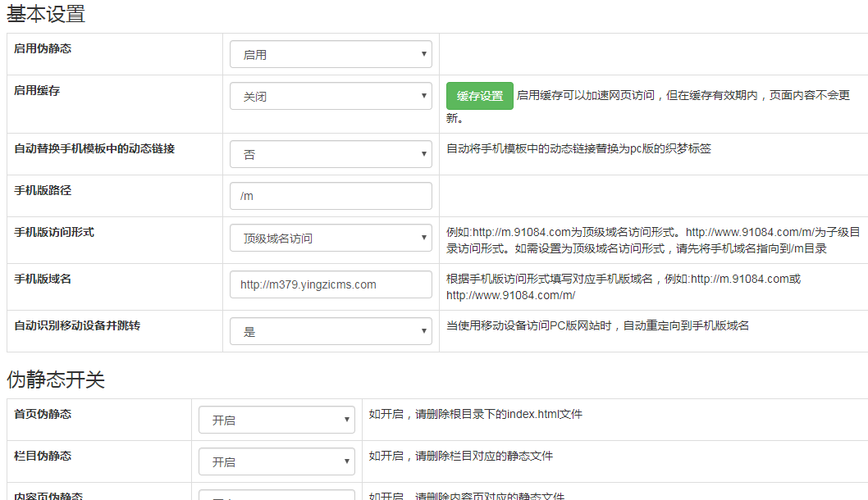Click the 伪静态开关 section heading
This screenshot has width=868, height=500.
click(56, 380)
